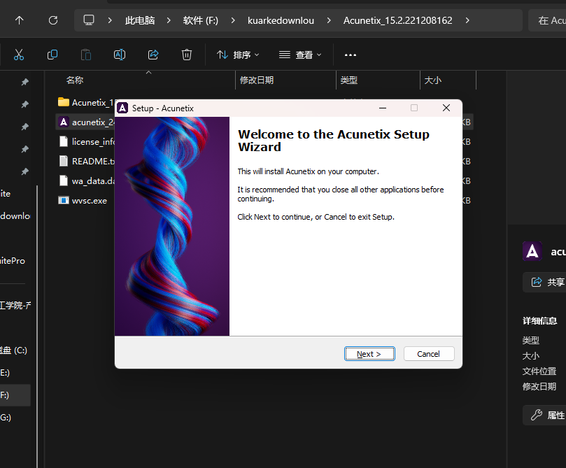
Task: Sort by 名称 column header
Action: click(75, 80)
